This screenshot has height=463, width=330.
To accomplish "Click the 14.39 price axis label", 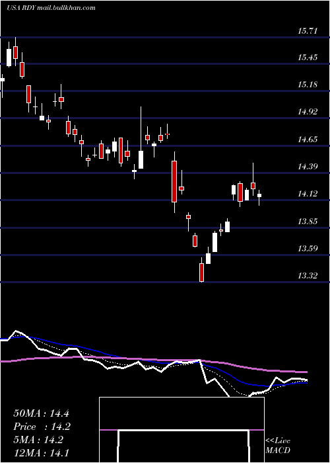I will coord(308,167).
